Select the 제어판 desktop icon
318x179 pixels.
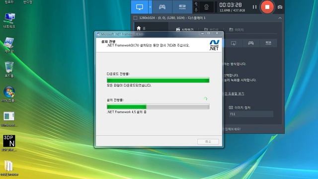point(9,45)
